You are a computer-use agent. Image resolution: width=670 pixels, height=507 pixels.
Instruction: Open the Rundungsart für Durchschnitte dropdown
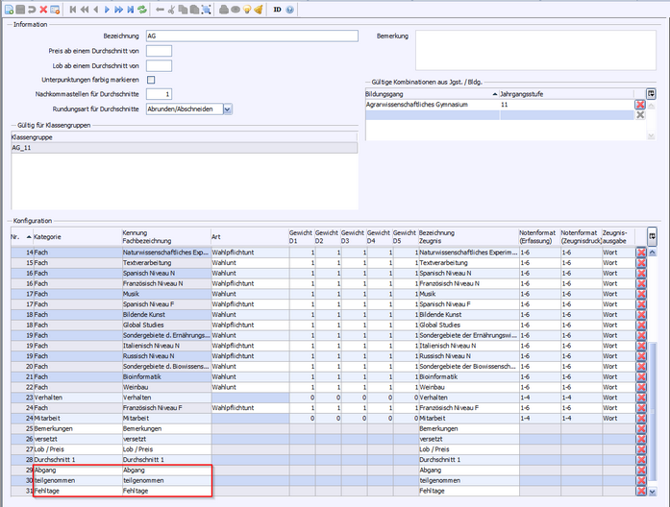(227, 109)
